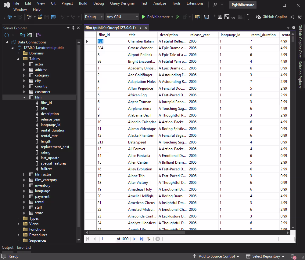The image size is (305, 260).
Task: Expand the Views folder in Server Explorer
Action: [18, 224]
